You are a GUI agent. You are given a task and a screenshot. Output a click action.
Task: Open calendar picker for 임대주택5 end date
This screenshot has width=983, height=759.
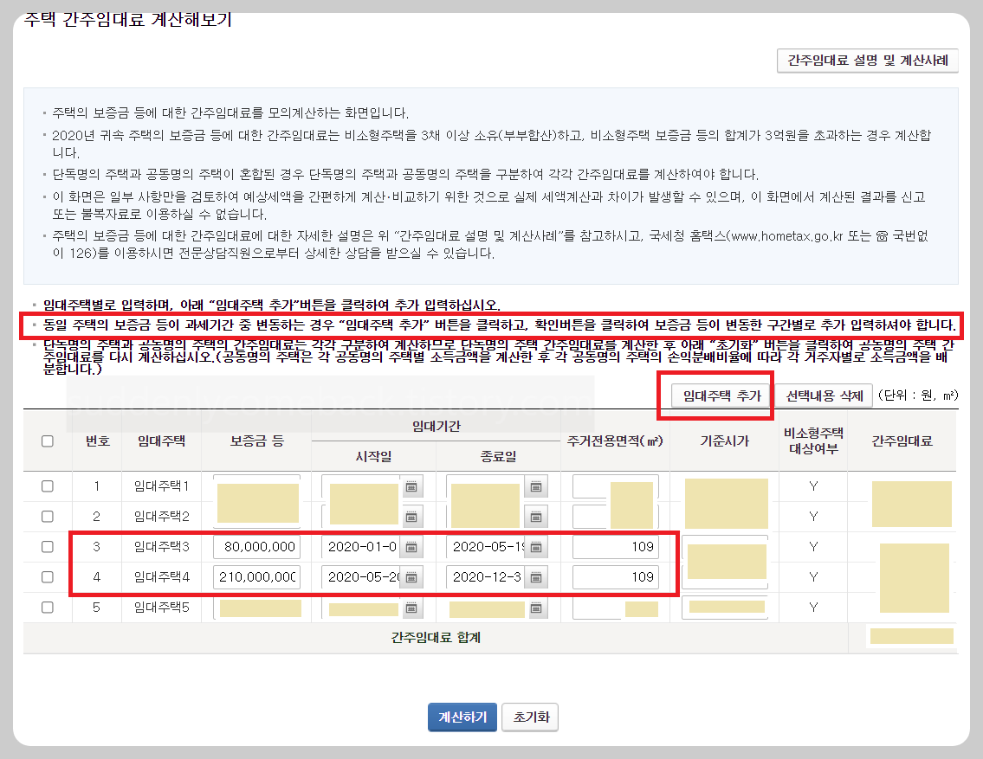click(x=537, y=607)
